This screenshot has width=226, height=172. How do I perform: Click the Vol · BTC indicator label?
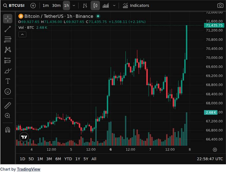tap(26, 28)
